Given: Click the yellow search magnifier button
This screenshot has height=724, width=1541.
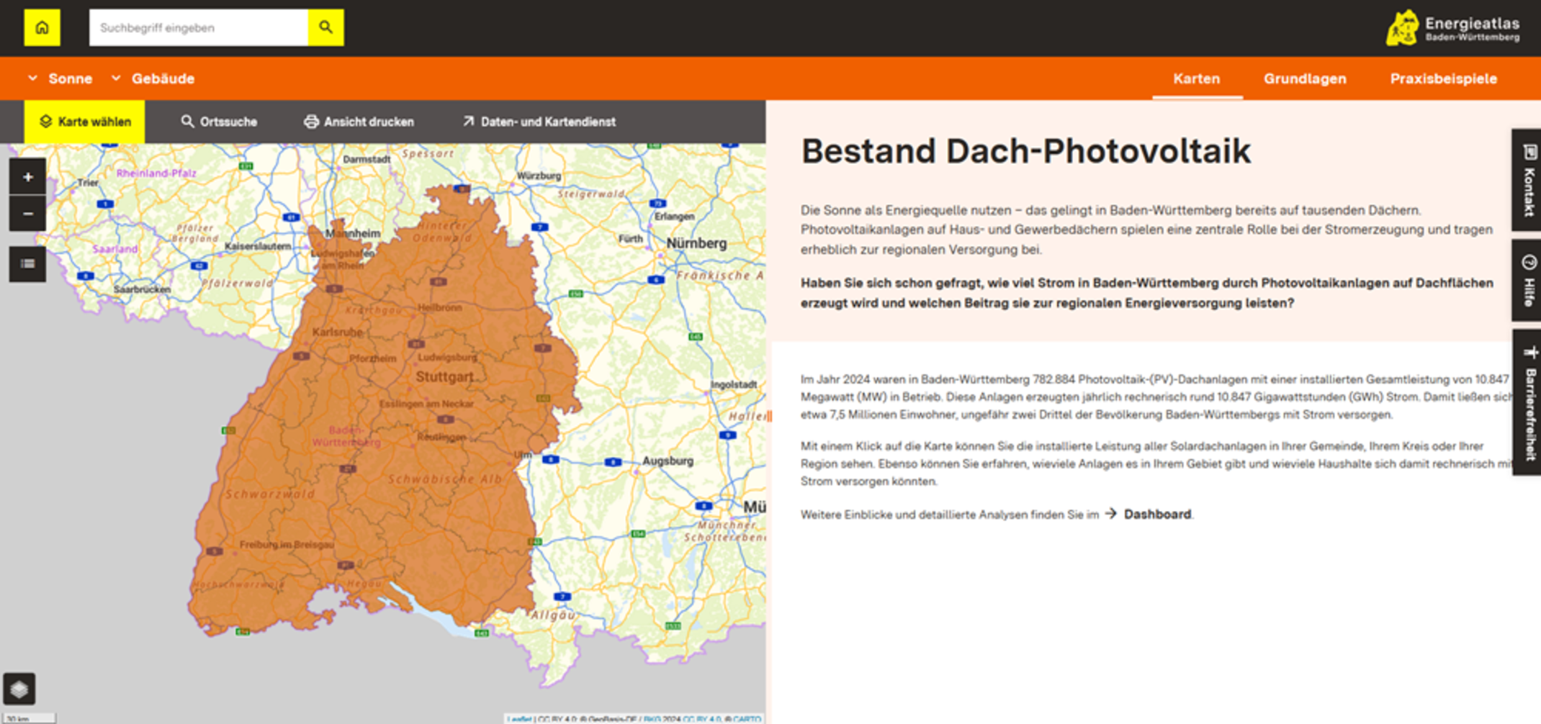Looking at the screenshot, I should 326,28.
